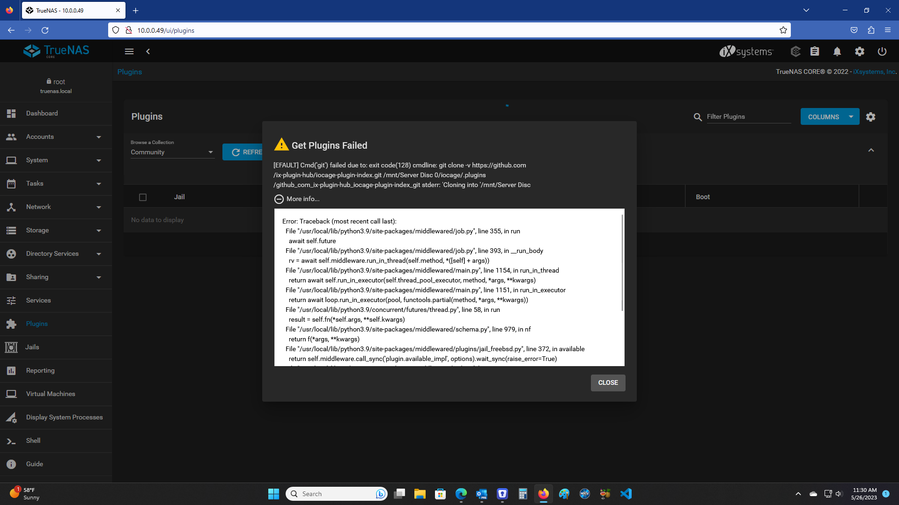This screenshot has height=505, width=899.
Task: Open the iXsystems, Inc. link
Action: click(874, 72)
